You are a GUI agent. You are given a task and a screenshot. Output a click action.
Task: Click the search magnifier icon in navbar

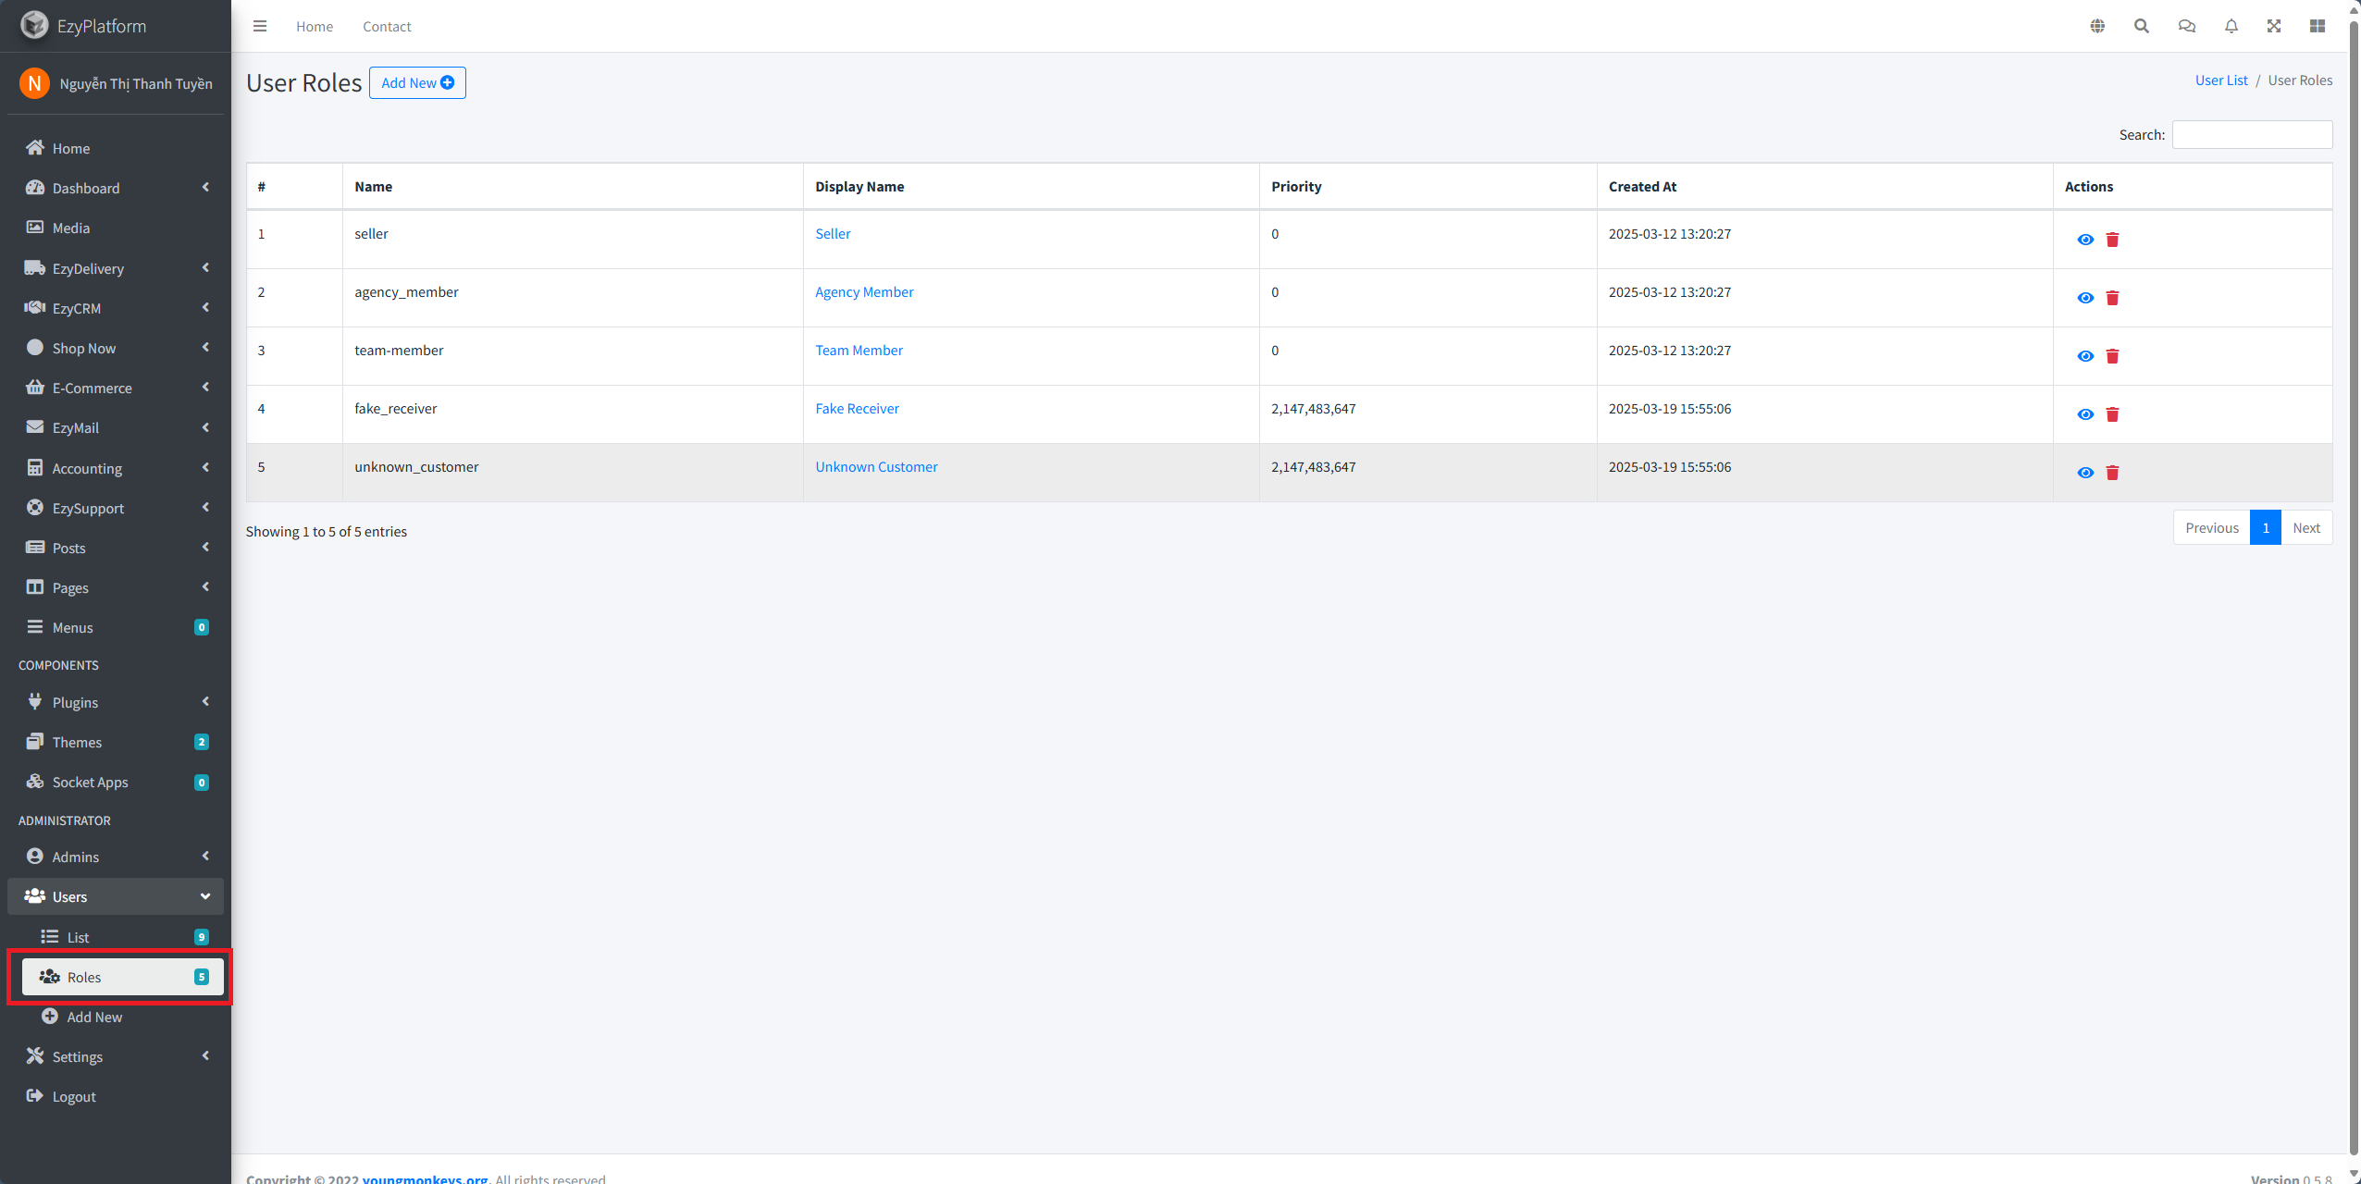[2142, 26]
